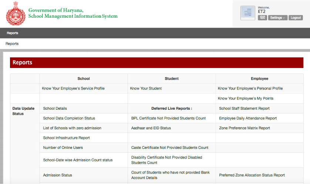Switch language with the Hindi button

tap(262, 18)
